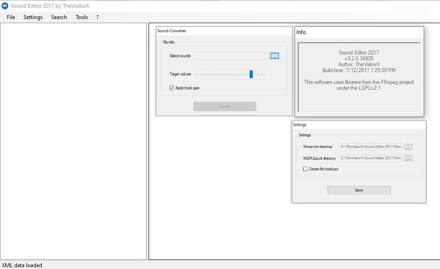Click the Target volume label
The image size is (440, 269).
coord(180,74)
